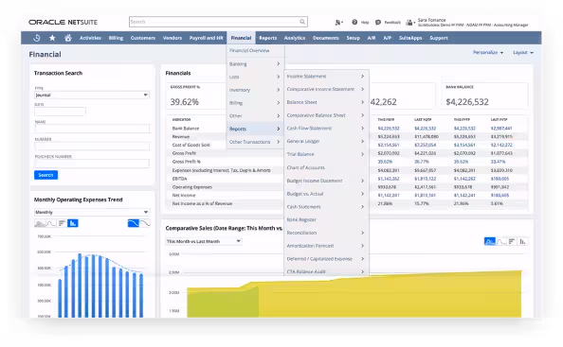Click the PO/Check Number input field
563x347 pixels.
(92, 164)
